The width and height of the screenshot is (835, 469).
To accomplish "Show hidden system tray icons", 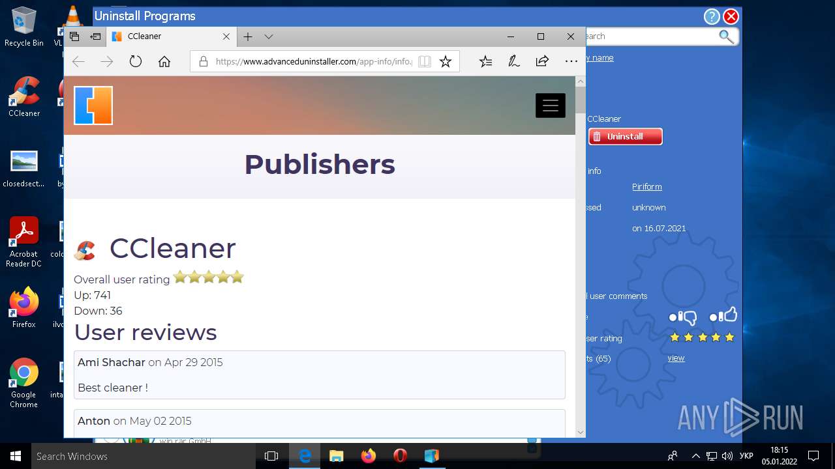I will tap(695, 456).
